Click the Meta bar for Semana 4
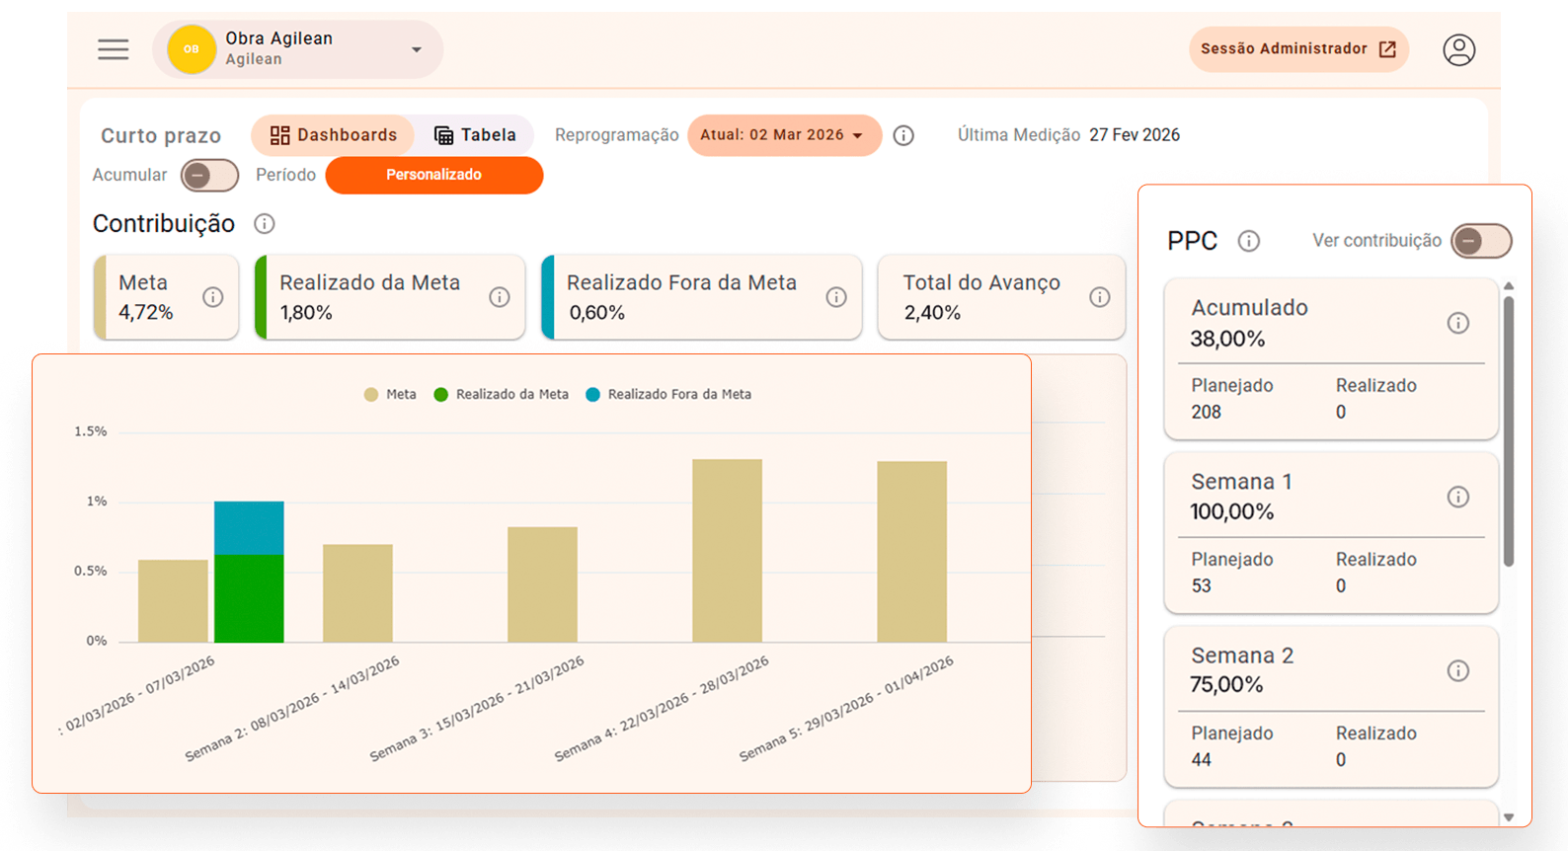This screenshot has height=851, width=1568. (x=727, y=551)
